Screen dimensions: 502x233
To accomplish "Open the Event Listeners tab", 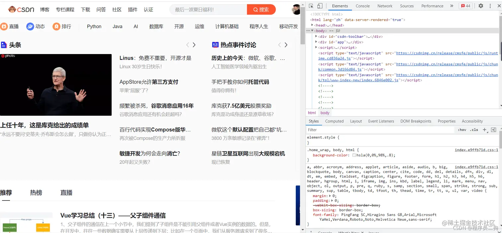I will (x=381, y=121).
